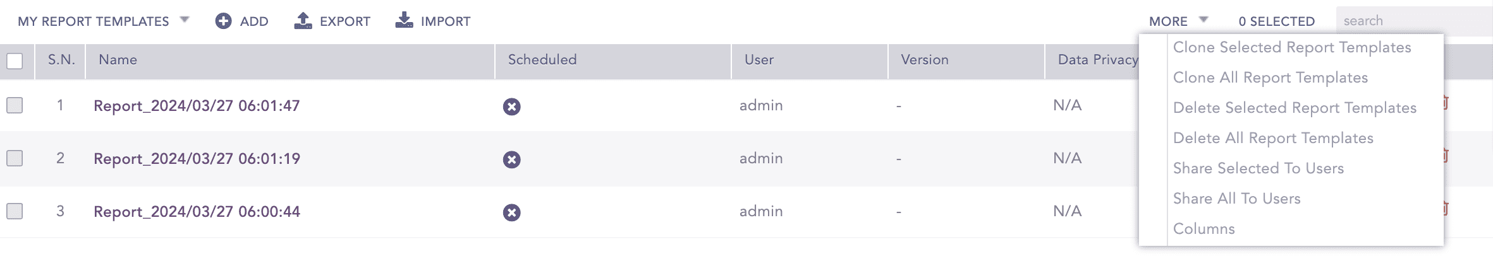This screenshot has width=1493, height=266.
Task: Click the Import download icon
Action: point(404,21)
